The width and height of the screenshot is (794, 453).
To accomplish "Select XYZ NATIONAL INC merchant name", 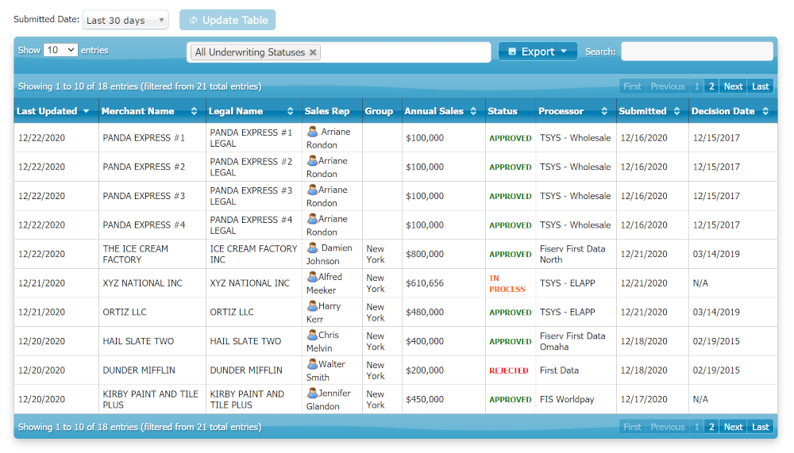I will (x=142, y=283).
